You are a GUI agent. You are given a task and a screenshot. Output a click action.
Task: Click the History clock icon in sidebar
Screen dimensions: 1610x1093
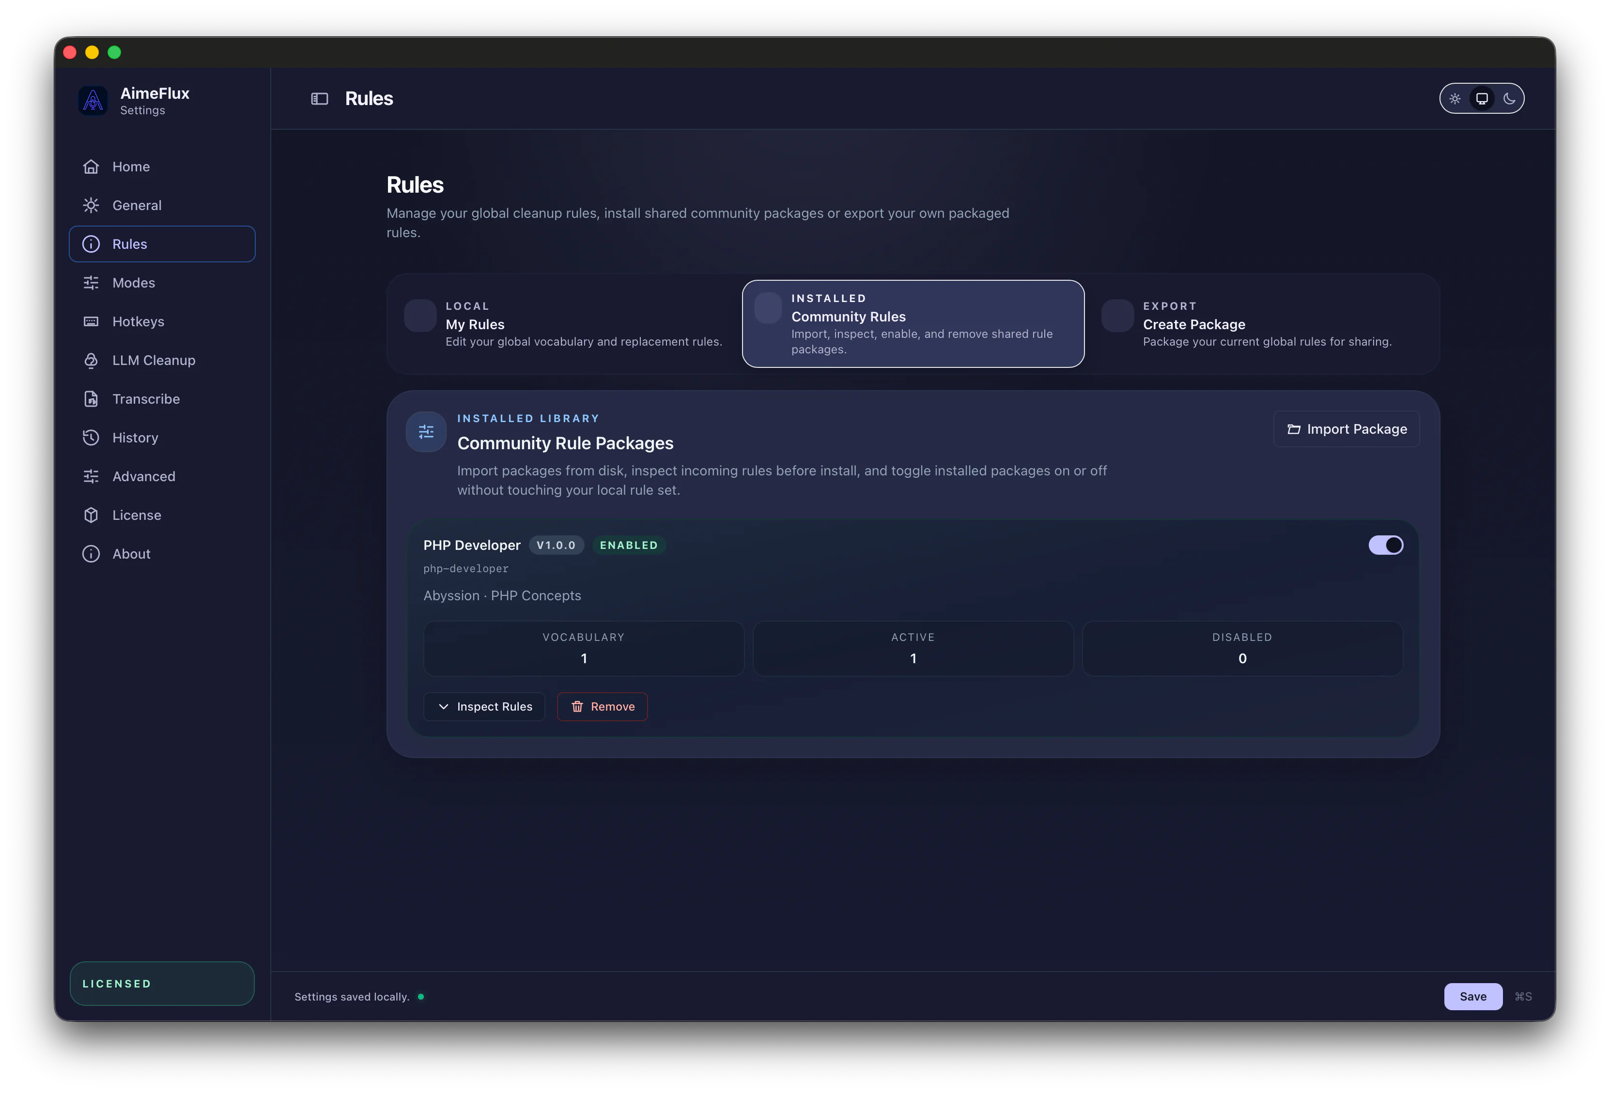coord(91,438)
